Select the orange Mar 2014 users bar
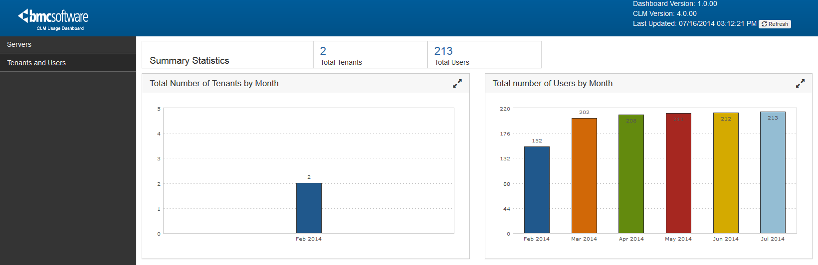Screen dimensions: 818x265 click(584, 175)
